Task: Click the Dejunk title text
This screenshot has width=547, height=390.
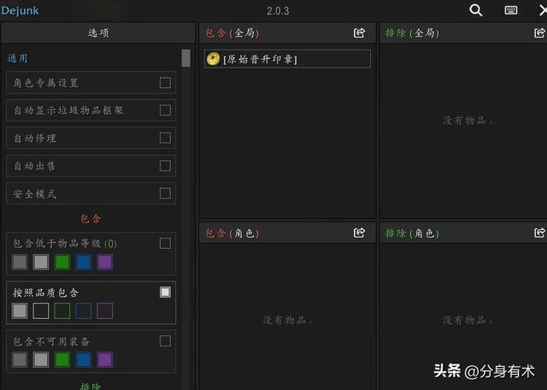Action: pos(20,10)
